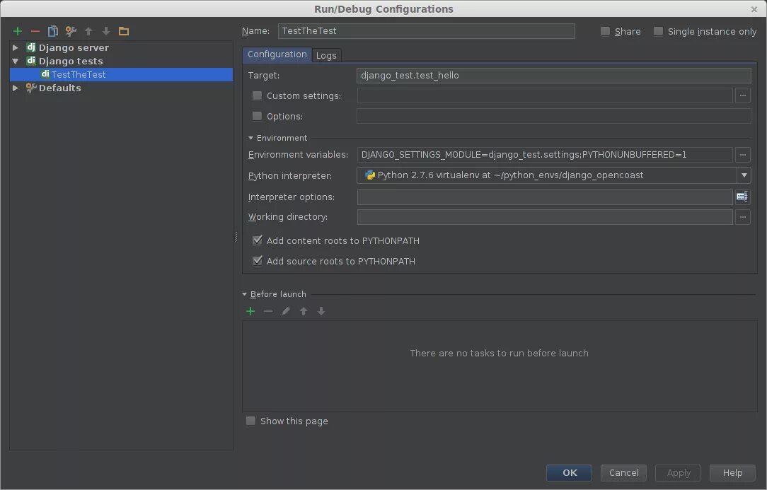767x490 pixels.
Task: Move before launch task up arrow
Action: coord(304,311)
